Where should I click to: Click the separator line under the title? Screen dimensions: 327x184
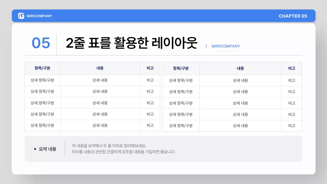coord(163,55)
